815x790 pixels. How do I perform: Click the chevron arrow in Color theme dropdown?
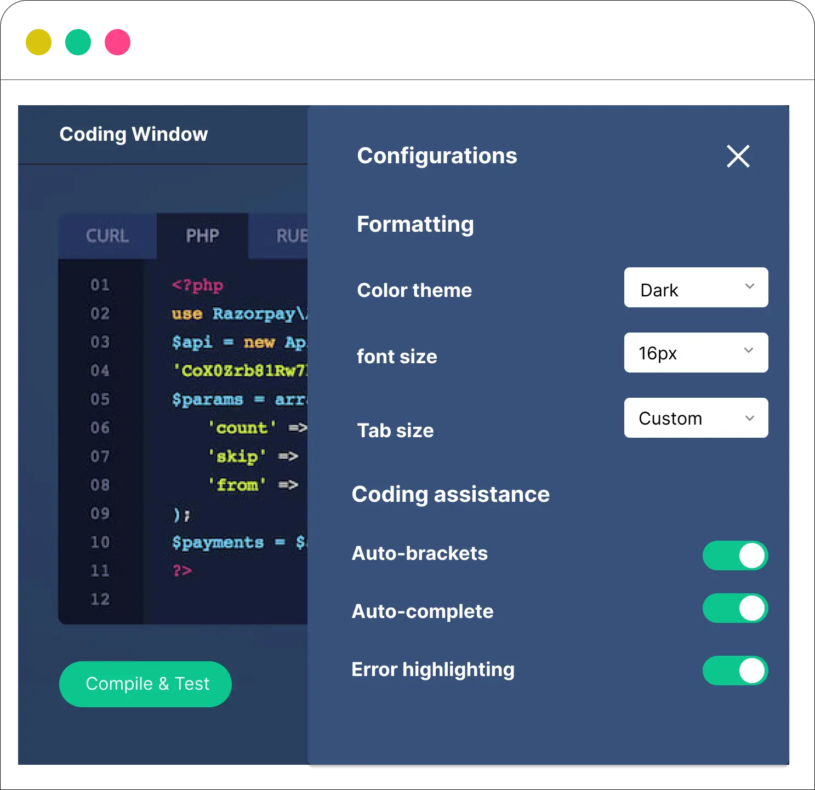pyautogui.click(x=749, y=287)
